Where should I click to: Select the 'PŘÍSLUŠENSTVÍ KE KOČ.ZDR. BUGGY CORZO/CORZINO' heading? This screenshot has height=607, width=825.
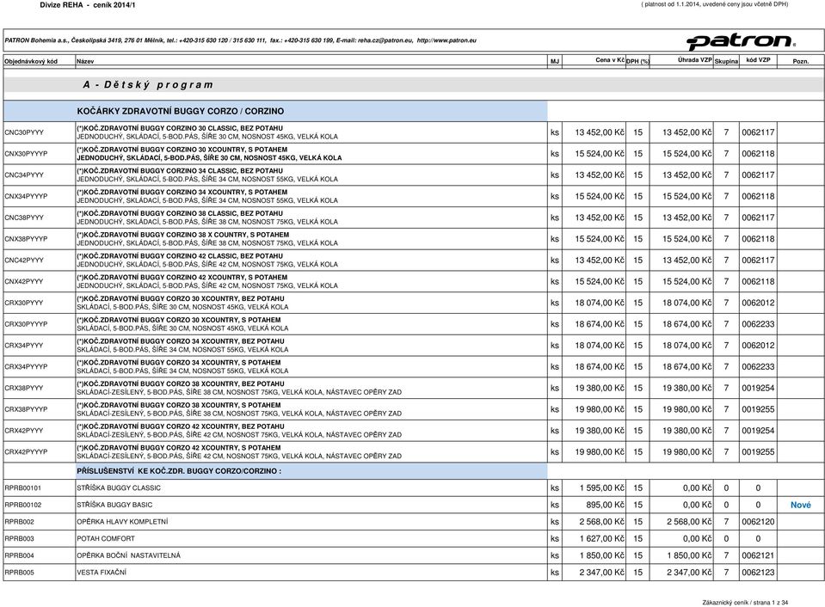pyautogui.click(x=179, y=471)
